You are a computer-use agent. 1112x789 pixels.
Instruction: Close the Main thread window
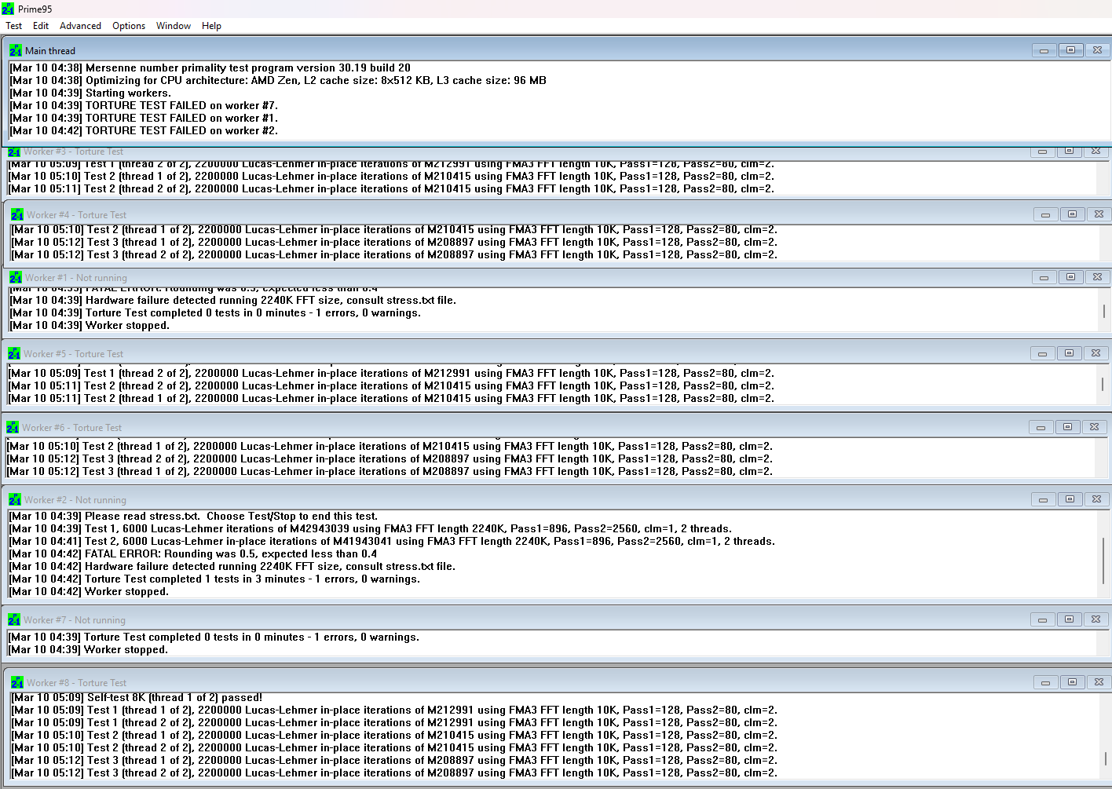tap(1097, 50)
